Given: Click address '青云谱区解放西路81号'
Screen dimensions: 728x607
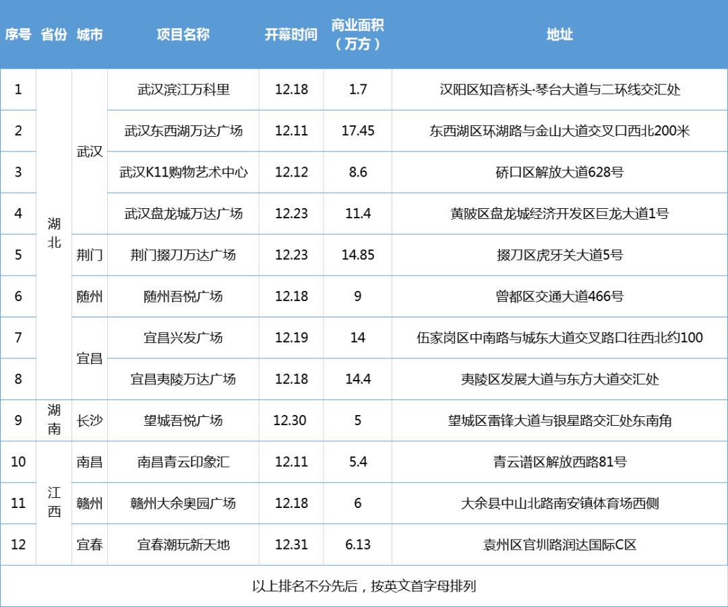Looking at the screenshot, I should click(x=560, y=461).
